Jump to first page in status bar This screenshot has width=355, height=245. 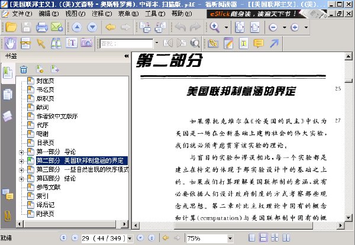click(63, 238)
